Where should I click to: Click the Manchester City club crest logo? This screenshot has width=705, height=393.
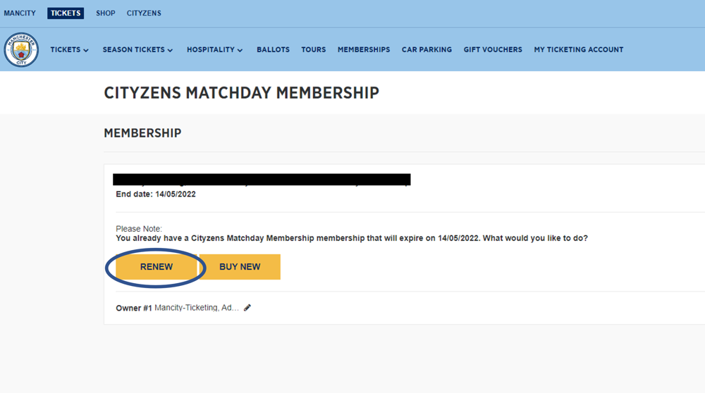tap(21, 50)
